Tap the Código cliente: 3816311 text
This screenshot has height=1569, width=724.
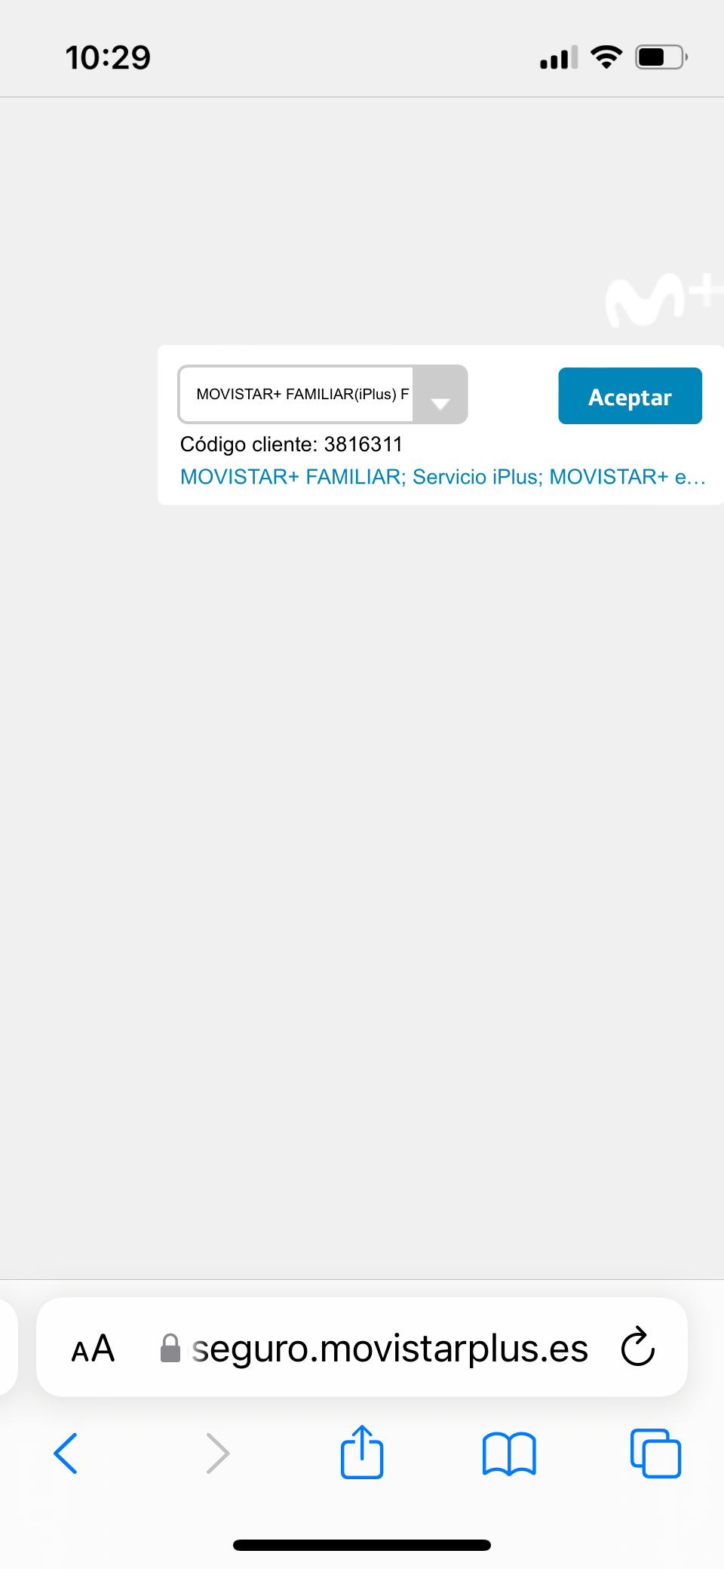291,445
